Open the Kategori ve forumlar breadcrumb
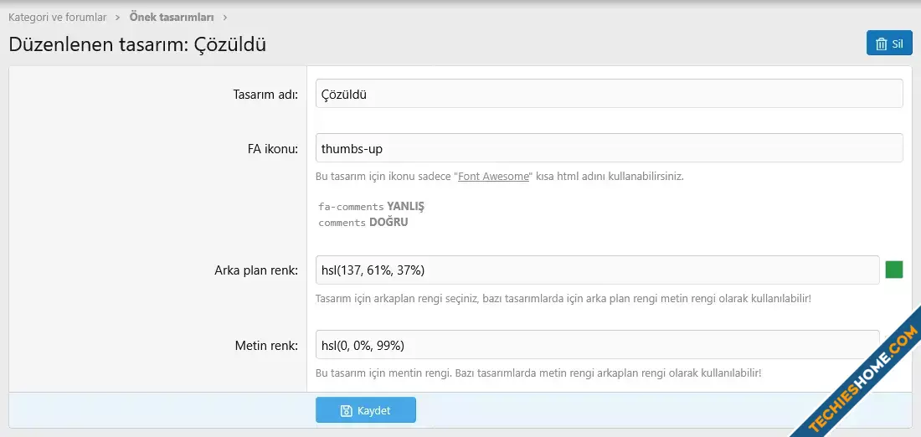921x437 pixels. 58,18
